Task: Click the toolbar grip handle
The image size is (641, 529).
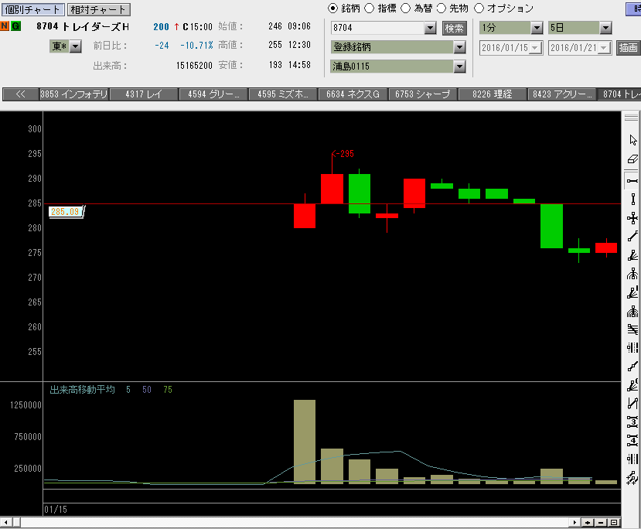Action: pos(631,117)
